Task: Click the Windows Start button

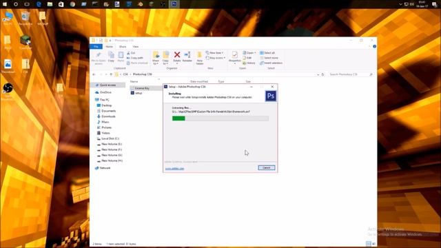Action: click(x=5, y=4)
